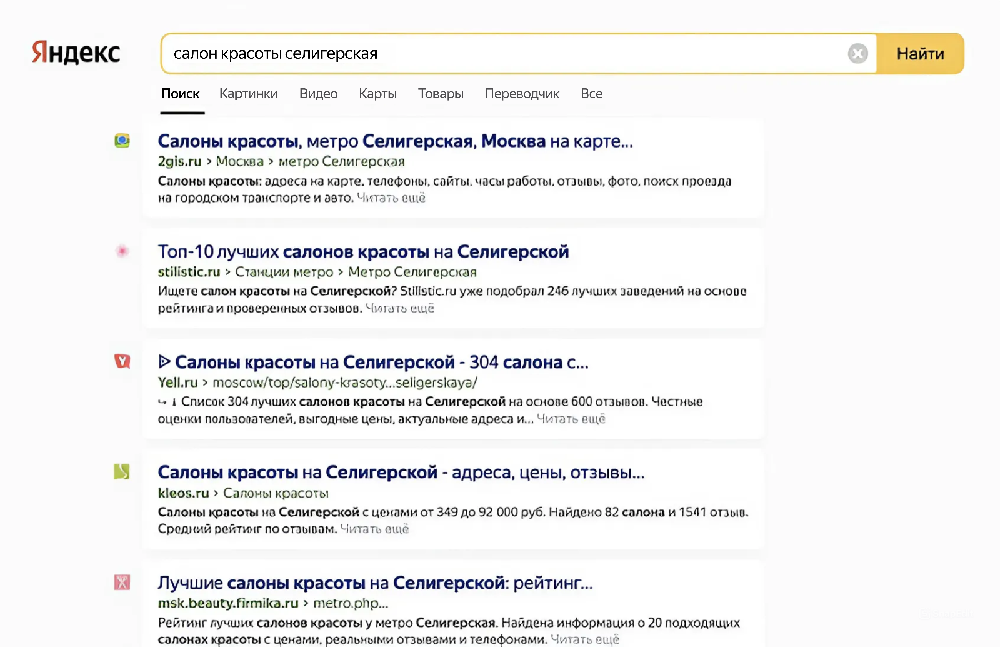
Task: Click the play triangle in Yell result title
Action: (x=164, y=362)
